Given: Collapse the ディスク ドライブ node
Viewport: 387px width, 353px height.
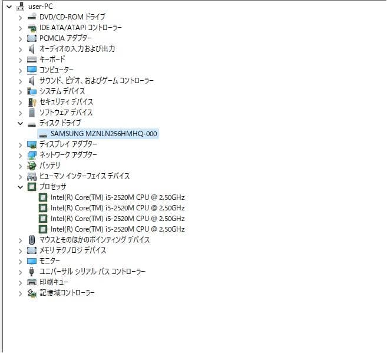Looking at the screenshot, I should click(x=21, y=123).
